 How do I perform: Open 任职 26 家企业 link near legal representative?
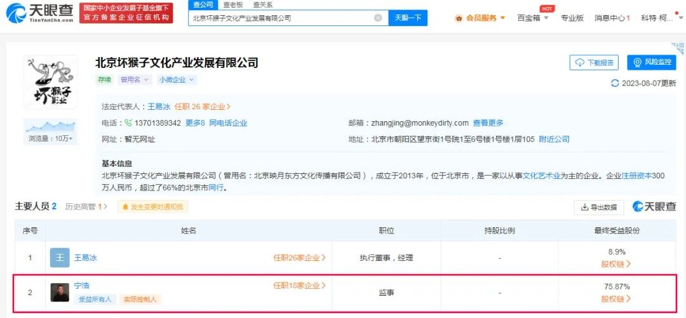pos(202,107)
